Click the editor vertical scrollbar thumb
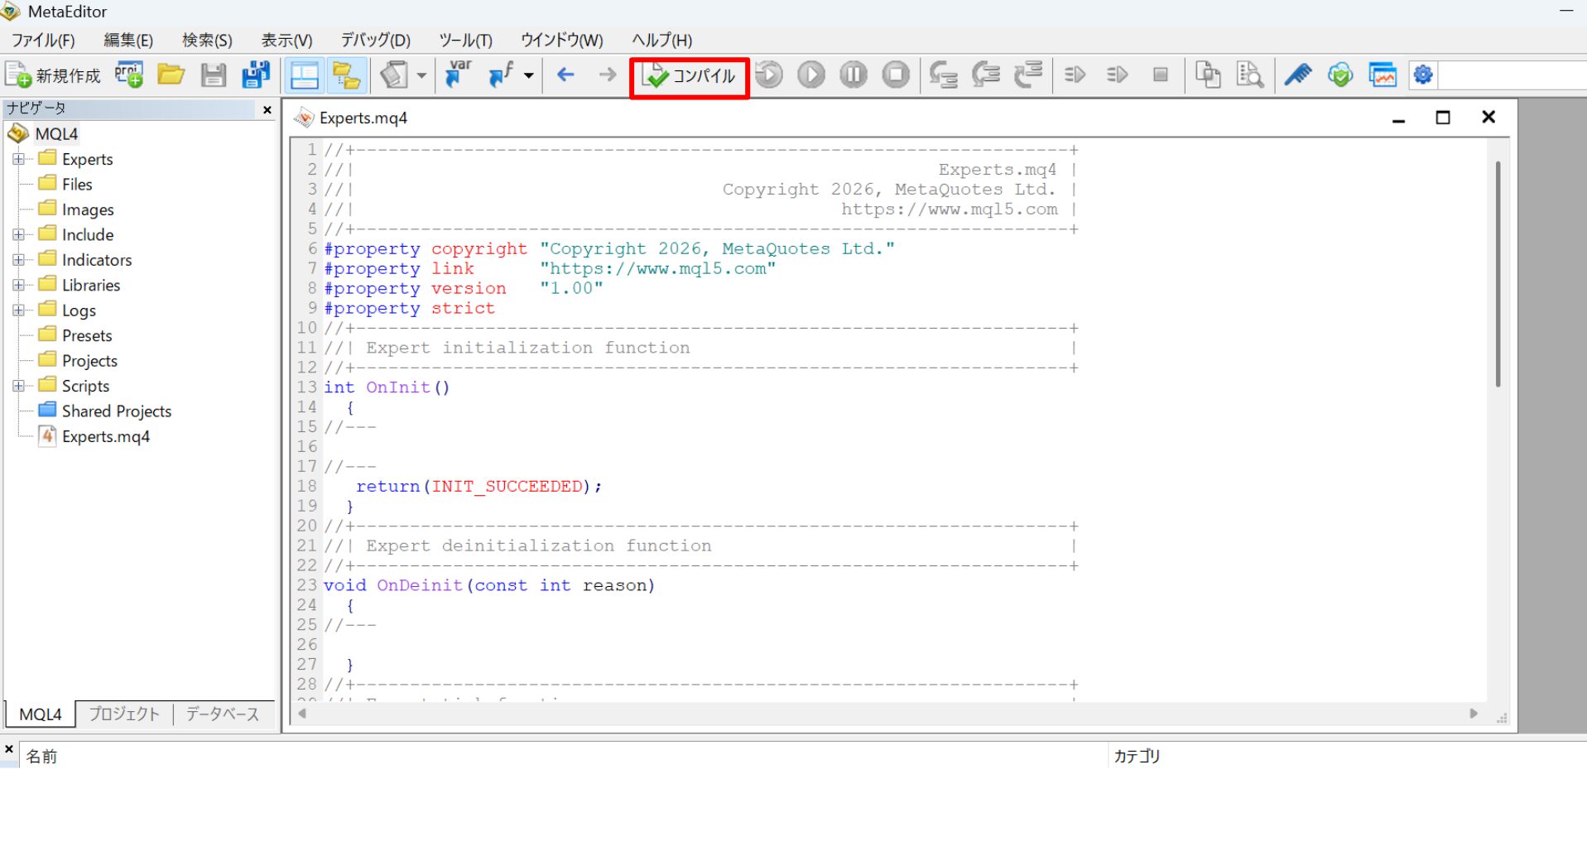This screenshot has width=1587, height=851. pyautogui.click(x=1498, y=274)
